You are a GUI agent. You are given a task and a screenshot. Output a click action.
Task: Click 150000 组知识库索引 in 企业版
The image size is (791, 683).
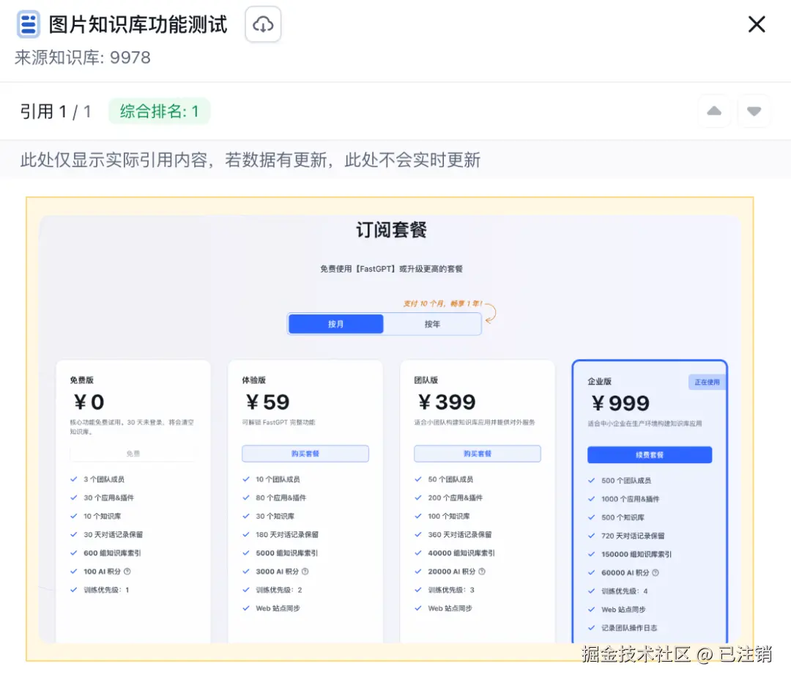tap(636, 554)
